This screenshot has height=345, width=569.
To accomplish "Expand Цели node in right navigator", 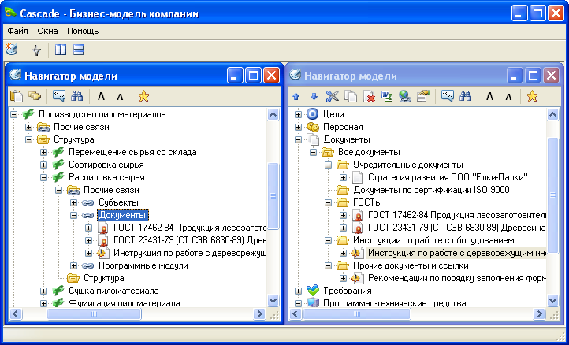I will pyautogui.click(x=298, y=114).
